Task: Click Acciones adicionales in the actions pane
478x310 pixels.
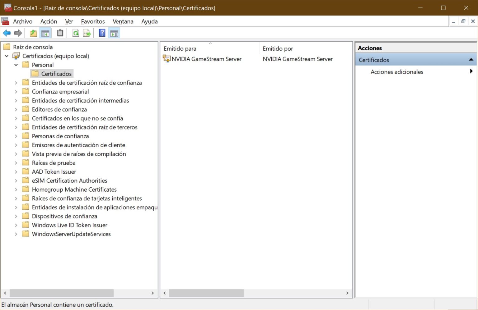Action: point(397,72)
